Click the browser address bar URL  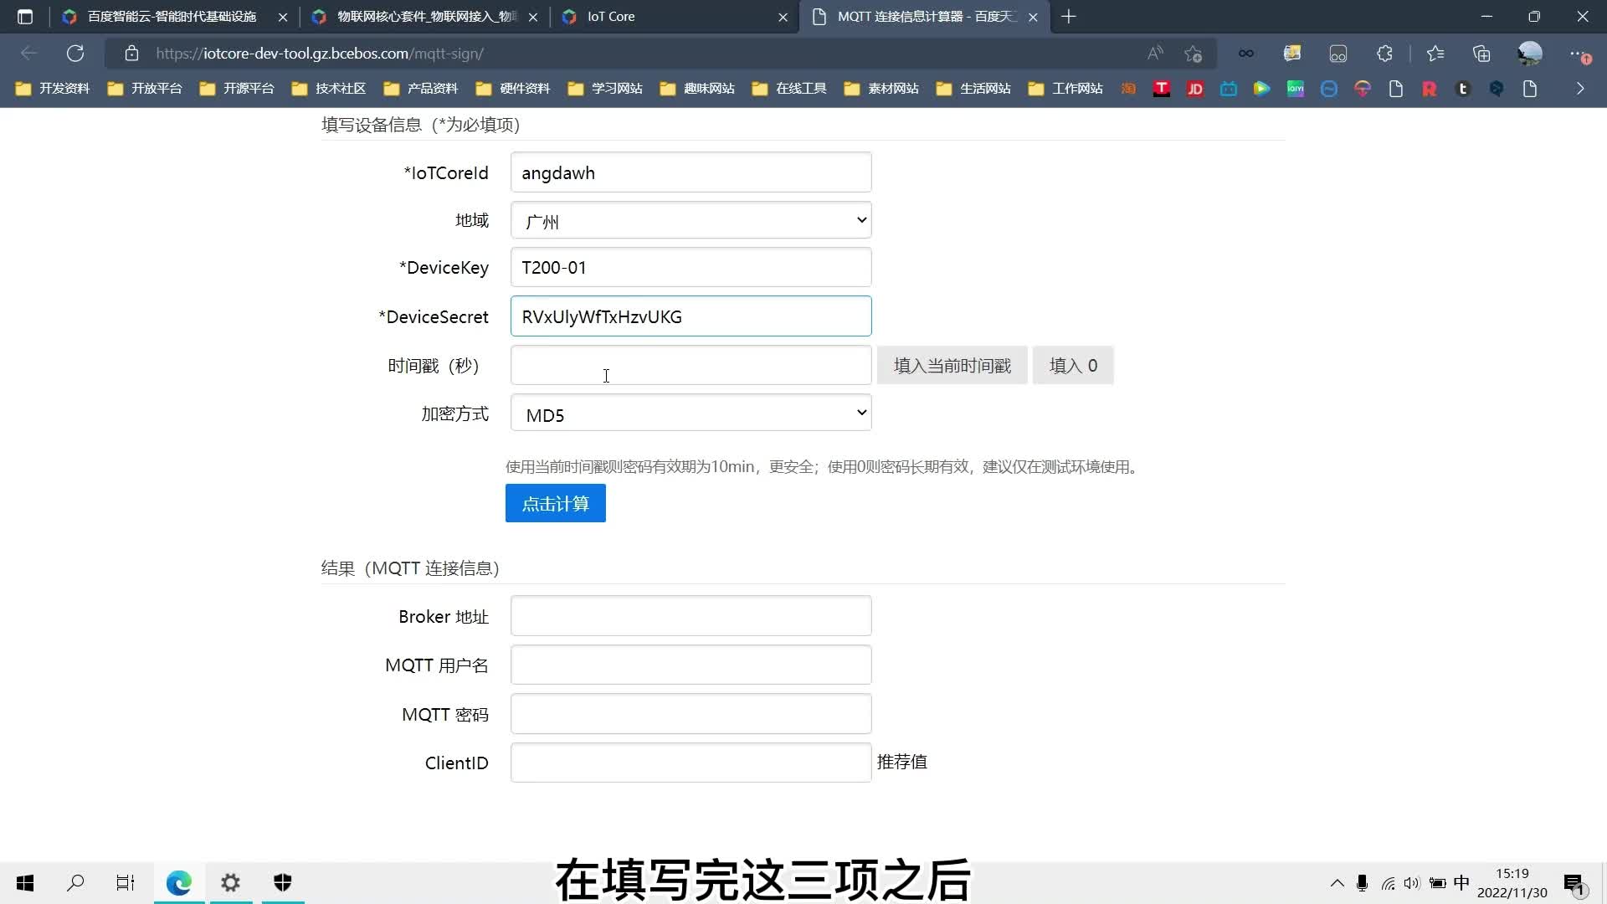[320, 54]
